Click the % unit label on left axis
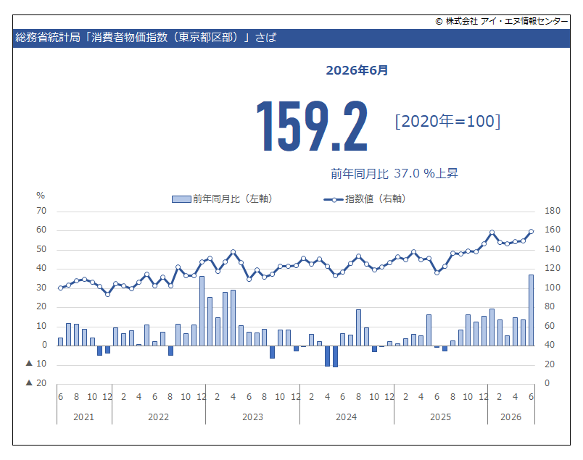This screenshot has height=460, width=583. (41, 195)
